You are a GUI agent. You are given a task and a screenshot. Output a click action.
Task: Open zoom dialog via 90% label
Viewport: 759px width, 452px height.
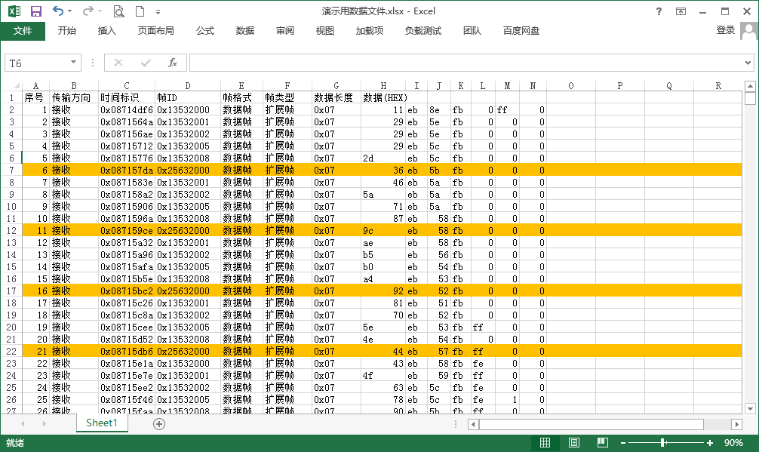733,442
